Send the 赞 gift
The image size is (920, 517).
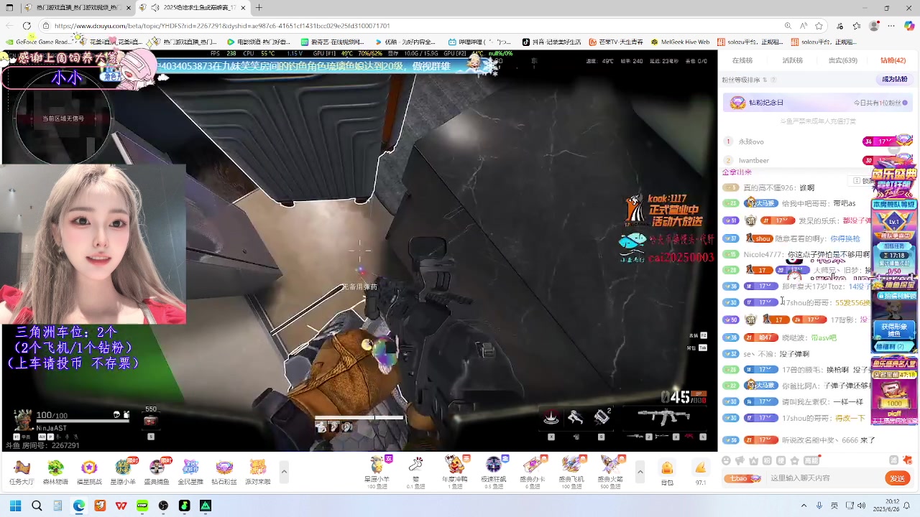coord(415,472)
